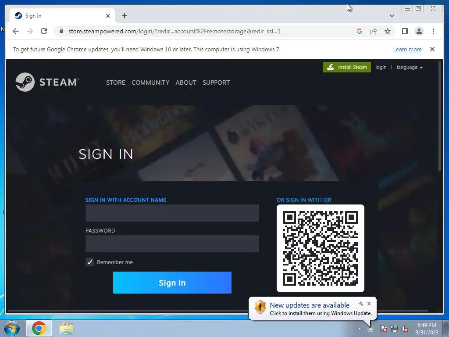Click the page vertical scrollbar

tap(440, 116)
